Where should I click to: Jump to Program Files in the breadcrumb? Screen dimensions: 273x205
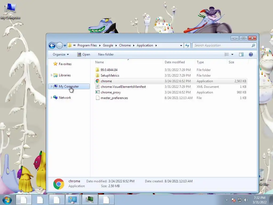(x=87, y=45)
